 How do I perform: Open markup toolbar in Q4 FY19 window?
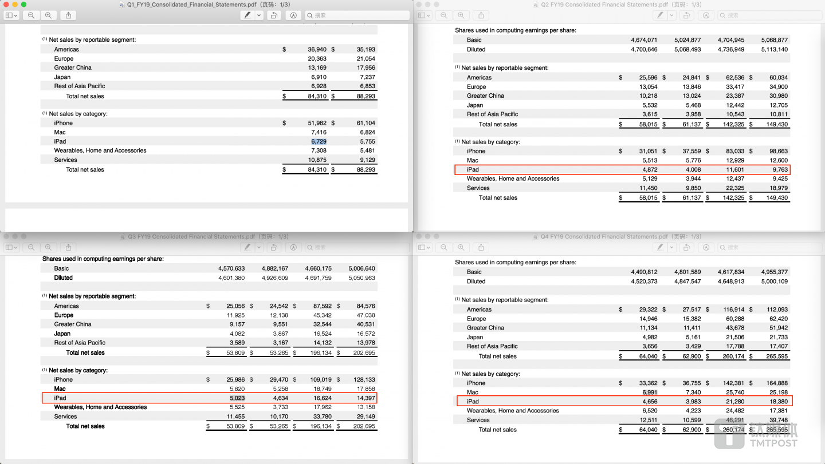tap(706, 247)
